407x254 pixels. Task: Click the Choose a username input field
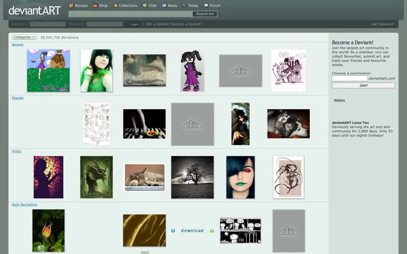pos(350,78)
